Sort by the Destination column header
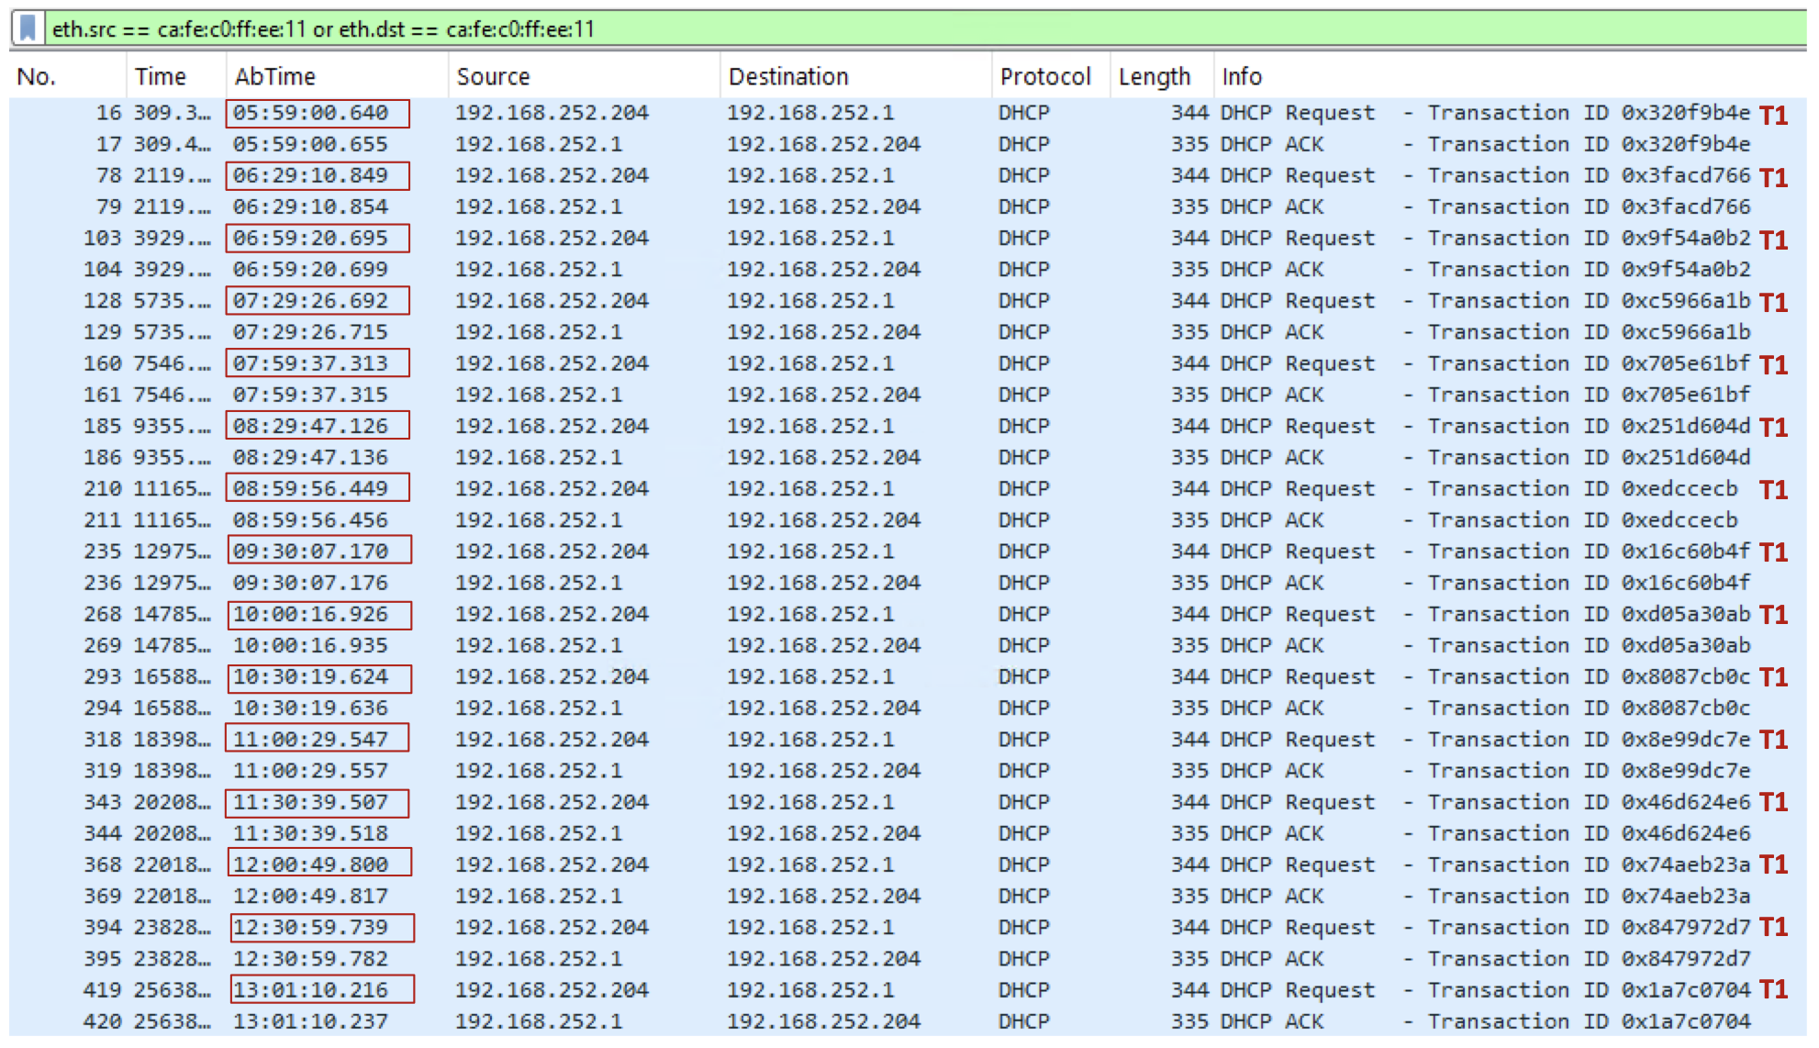The image size is (1819, 1048). click(x=856, y=76)
